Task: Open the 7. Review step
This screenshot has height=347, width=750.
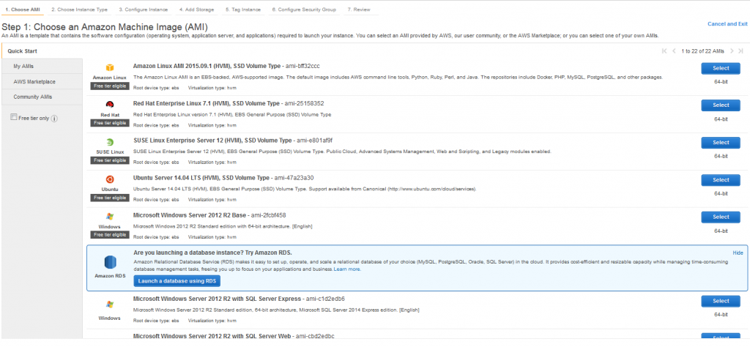Action: point(359,10)
